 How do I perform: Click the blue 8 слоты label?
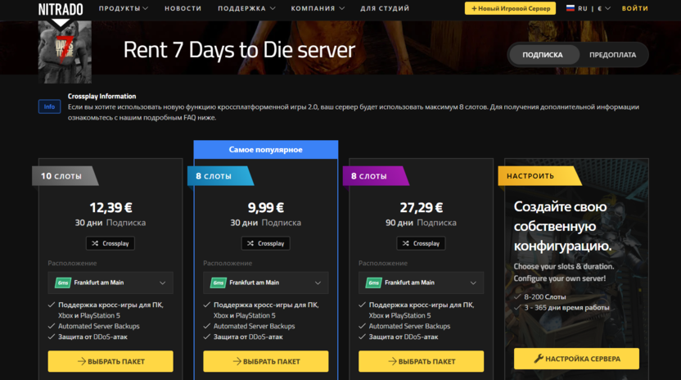pyautogui.click(x=220, y=176)
